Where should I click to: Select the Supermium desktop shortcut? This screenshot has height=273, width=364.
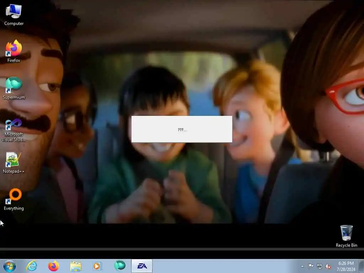pos(14,88)
